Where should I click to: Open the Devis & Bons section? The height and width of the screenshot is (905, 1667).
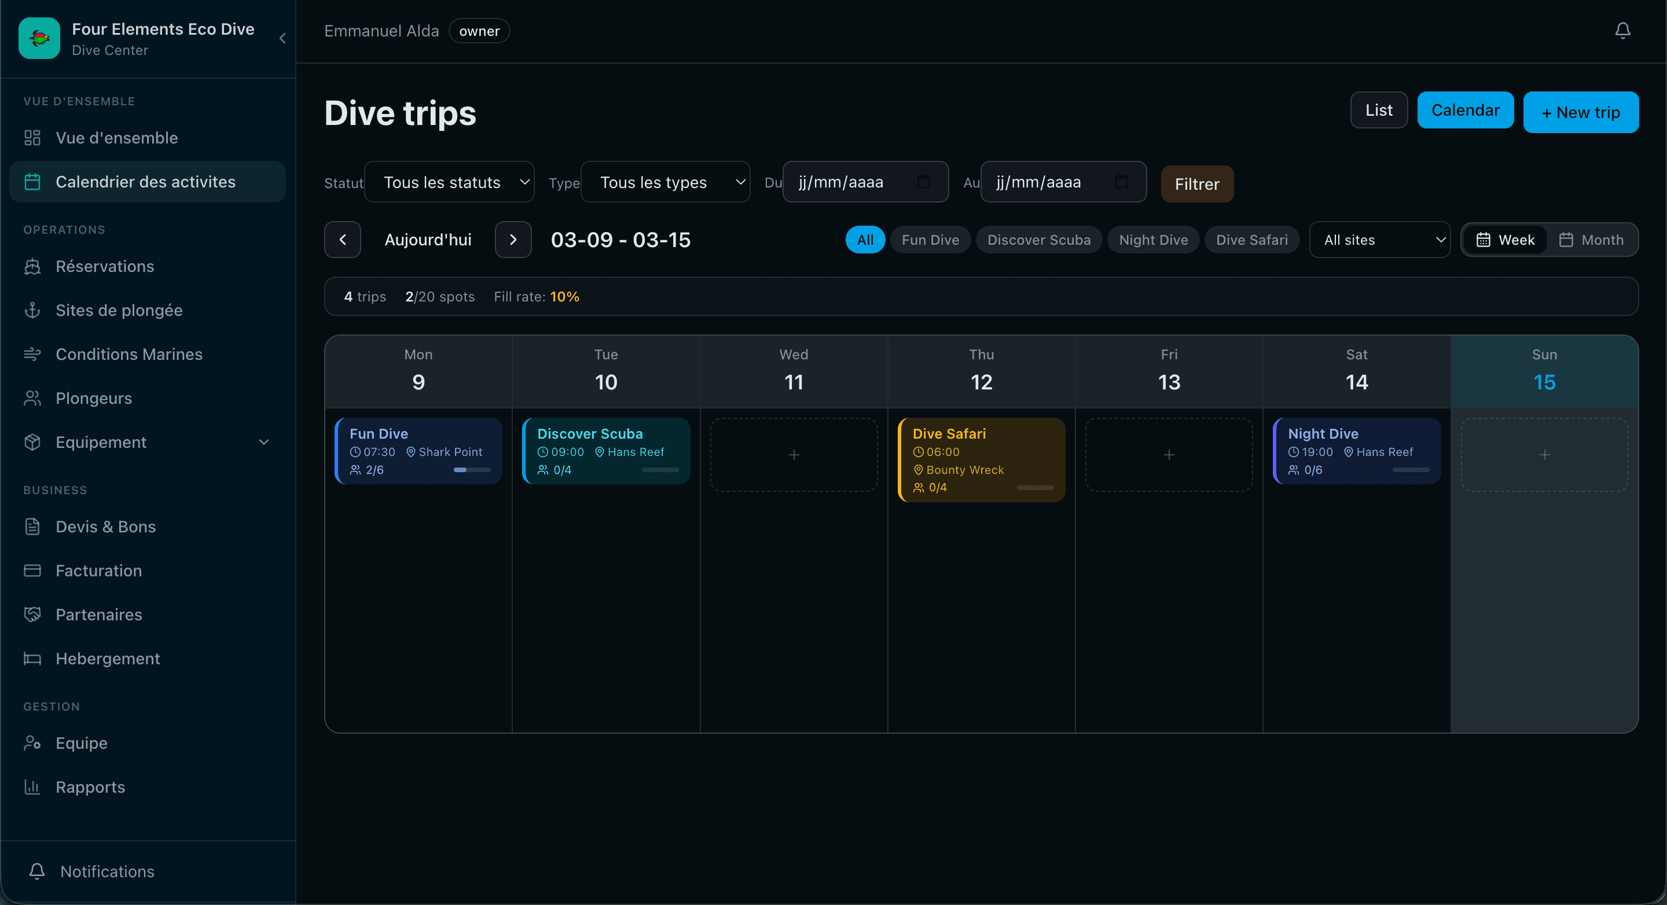tap(34, 527)
